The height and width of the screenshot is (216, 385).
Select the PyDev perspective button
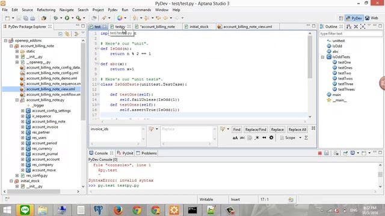tap(354, 18)
